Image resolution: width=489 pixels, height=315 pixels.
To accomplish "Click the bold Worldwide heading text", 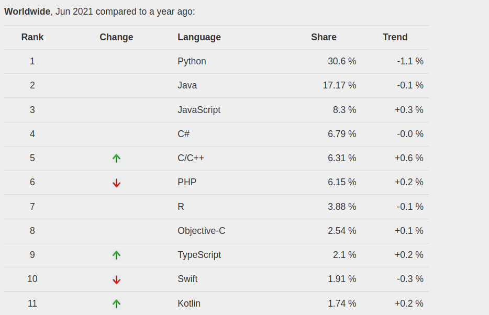I will (x=27, y=12).
